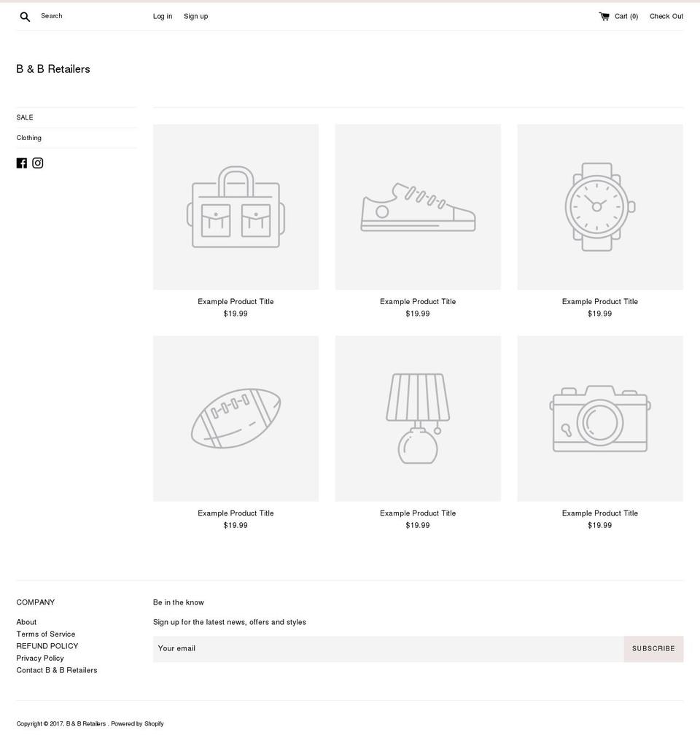The width and height of the screenshot is (700, 746).
Task: Open the lamp product placeholder image
Action: pyautogui.click(x=418, y=418)
